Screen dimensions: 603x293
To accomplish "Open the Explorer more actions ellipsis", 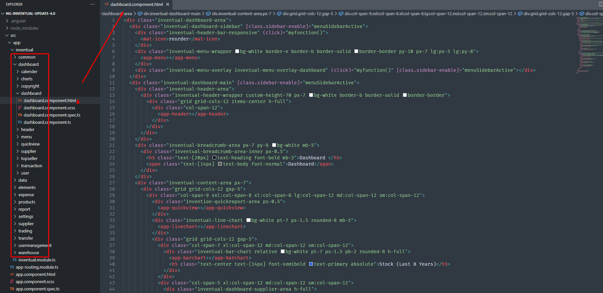I will (x=92, y=4).
